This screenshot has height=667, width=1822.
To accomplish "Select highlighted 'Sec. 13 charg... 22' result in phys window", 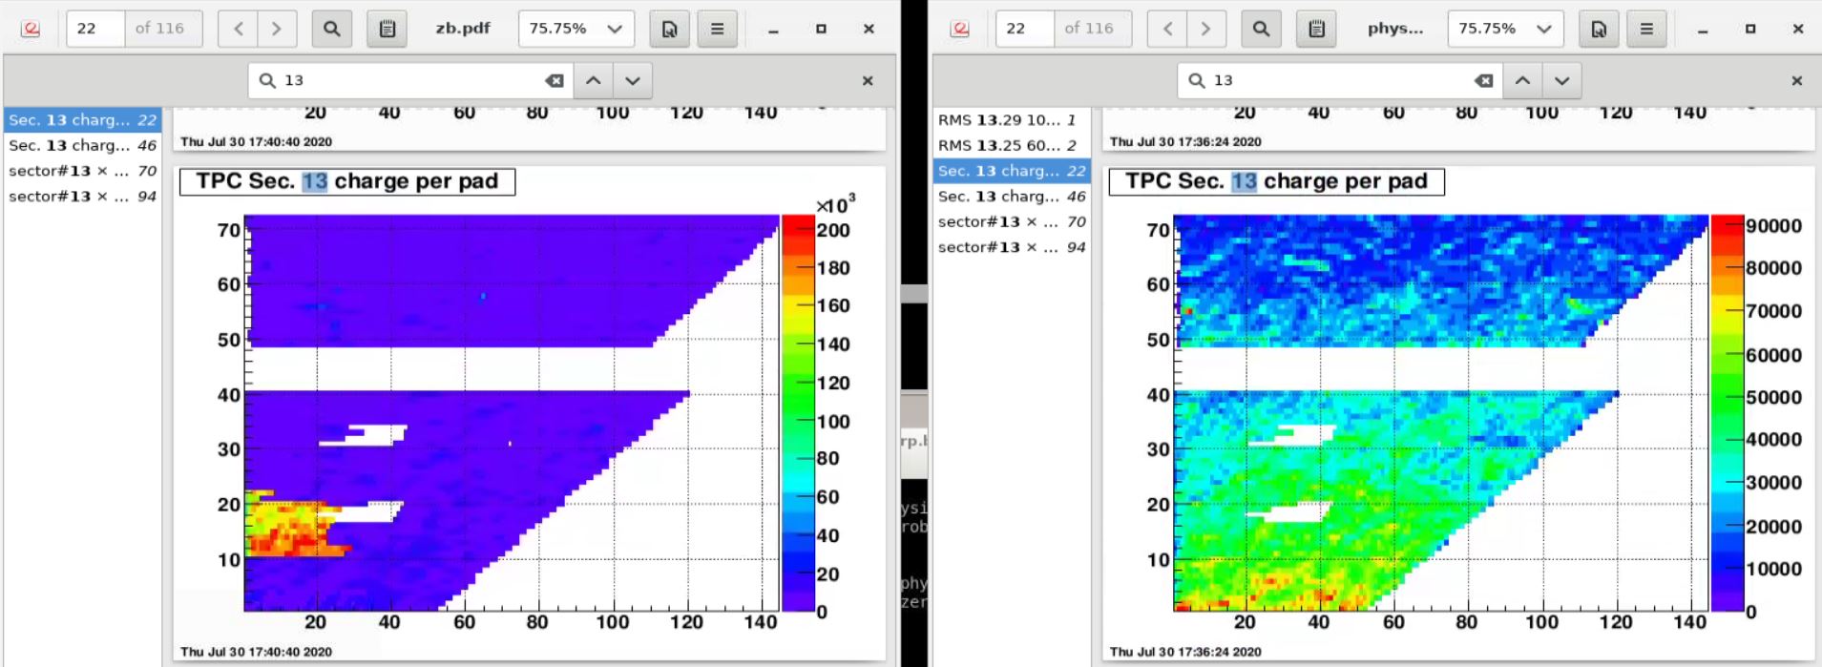I will point(1012,171).
